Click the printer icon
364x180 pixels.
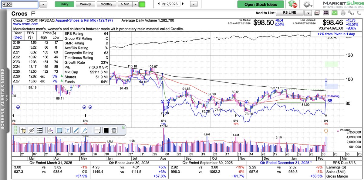pos(343,13)
